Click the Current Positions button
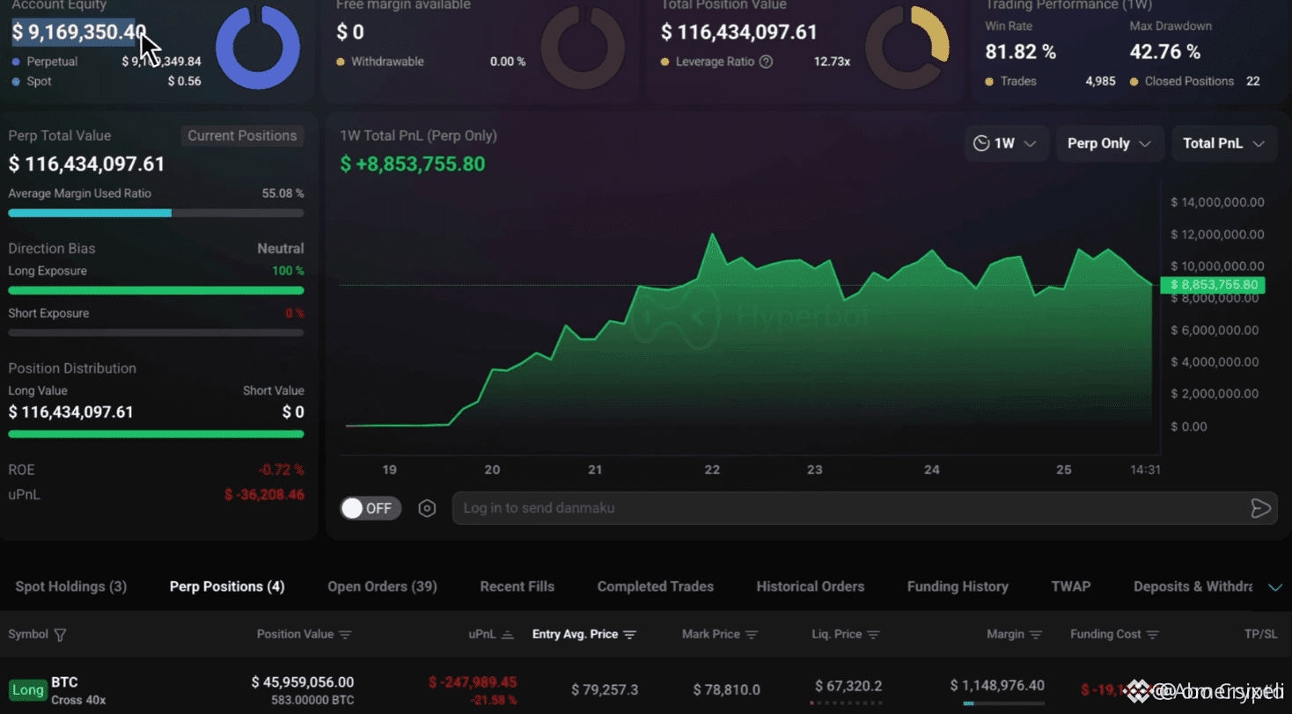 [242, 135]
